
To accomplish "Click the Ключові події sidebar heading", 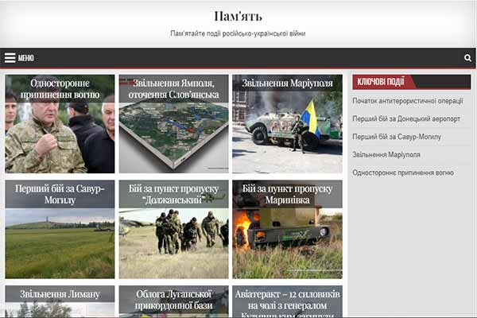I will coord(381,82).
